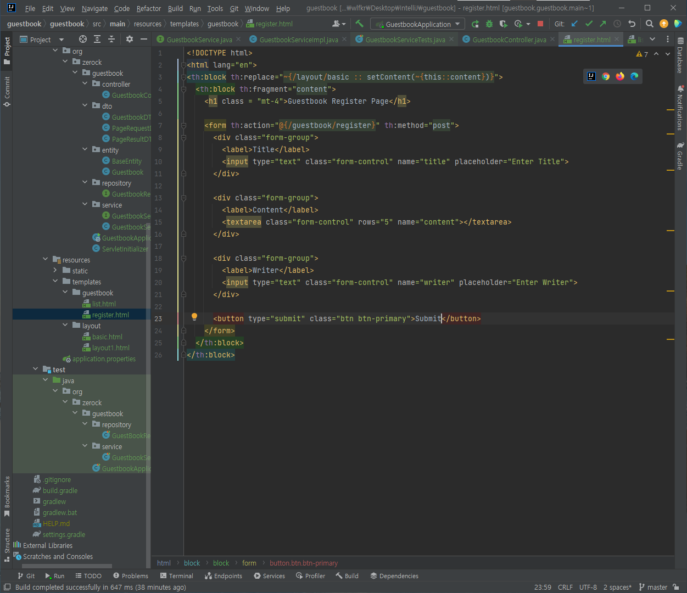Open the Navigate menu

94,8
